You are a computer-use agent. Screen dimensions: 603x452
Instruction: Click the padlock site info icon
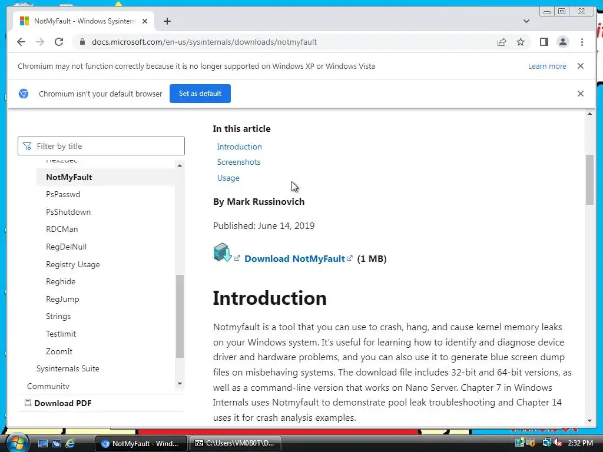82,42
